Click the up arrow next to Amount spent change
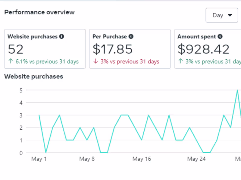 click(x=180, y=61)
